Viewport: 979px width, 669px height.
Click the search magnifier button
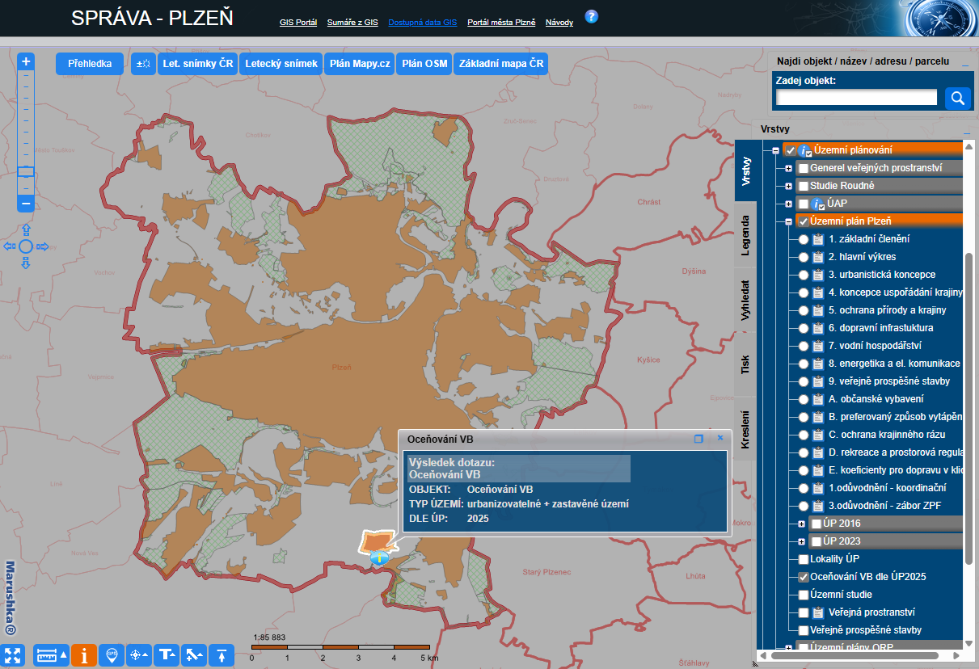958,99
